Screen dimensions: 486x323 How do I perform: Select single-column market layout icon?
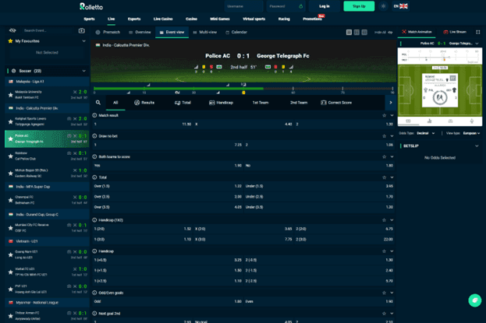pyautogui.click(x=349, y=32)
